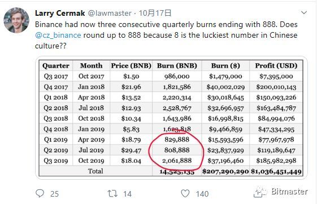Click the Total row label
Viewport: 317px width, 204px height.
coord(95,171)
